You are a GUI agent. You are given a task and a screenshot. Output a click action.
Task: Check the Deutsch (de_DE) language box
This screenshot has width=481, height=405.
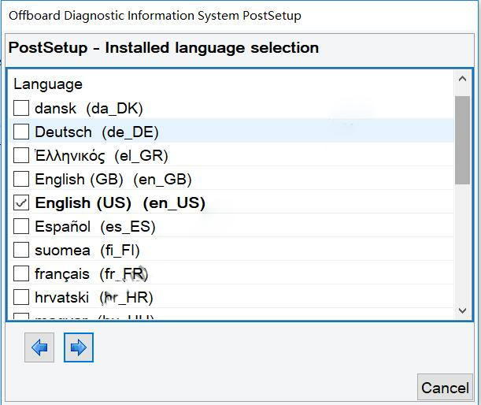(x=22, y=132)
